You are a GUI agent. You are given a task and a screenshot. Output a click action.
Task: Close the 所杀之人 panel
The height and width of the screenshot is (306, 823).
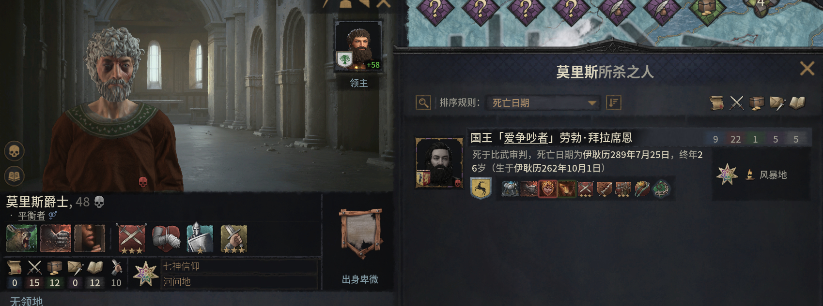click(x=807, y=69)
